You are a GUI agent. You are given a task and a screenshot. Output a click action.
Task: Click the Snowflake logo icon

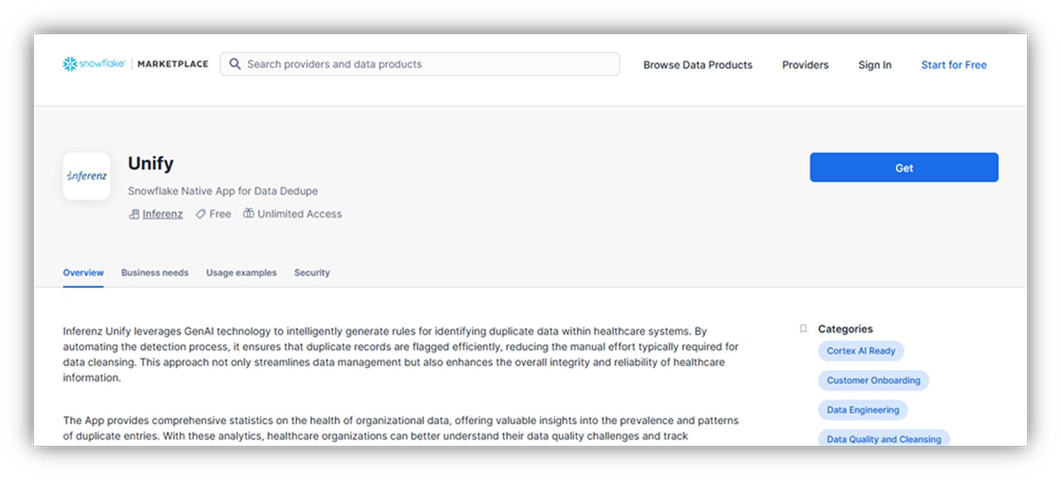click(x=70, y=64)
